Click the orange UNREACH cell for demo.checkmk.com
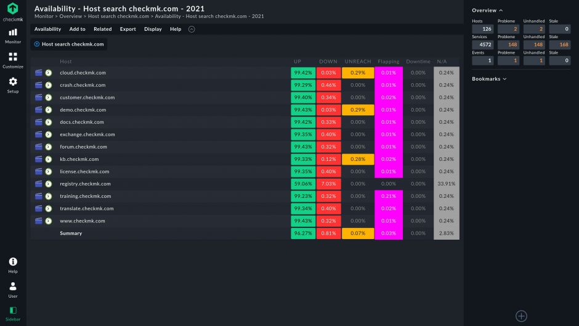The height and width of the screenshot is (326, 579). (358, 110)
